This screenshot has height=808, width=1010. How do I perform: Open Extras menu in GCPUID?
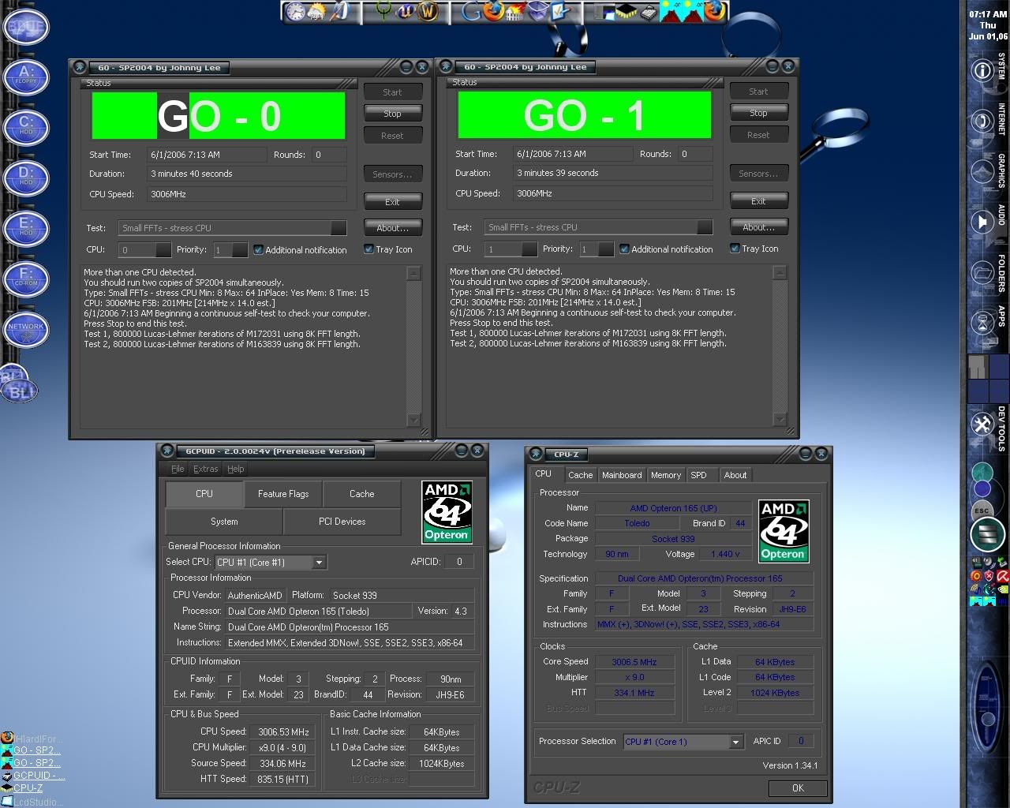[205, 469]
